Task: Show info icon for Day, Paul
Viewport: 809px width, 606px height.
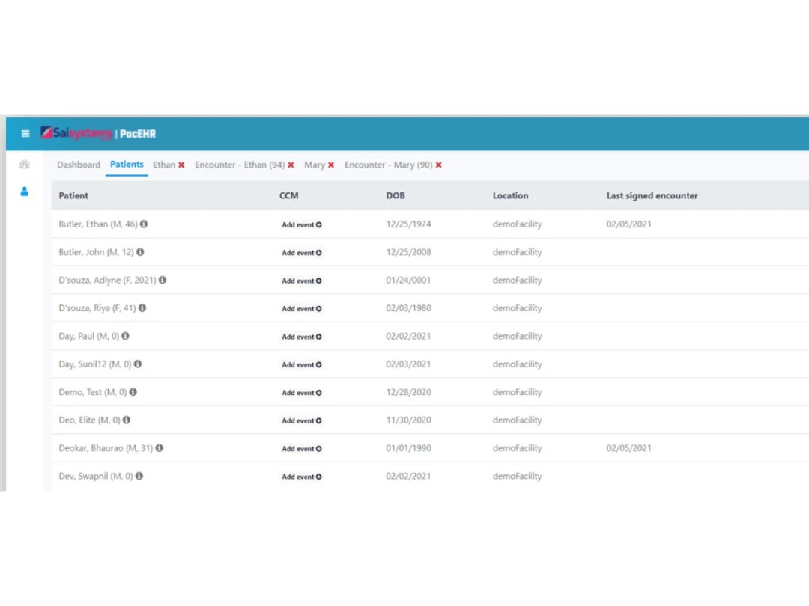Action: tap(125, 336)
